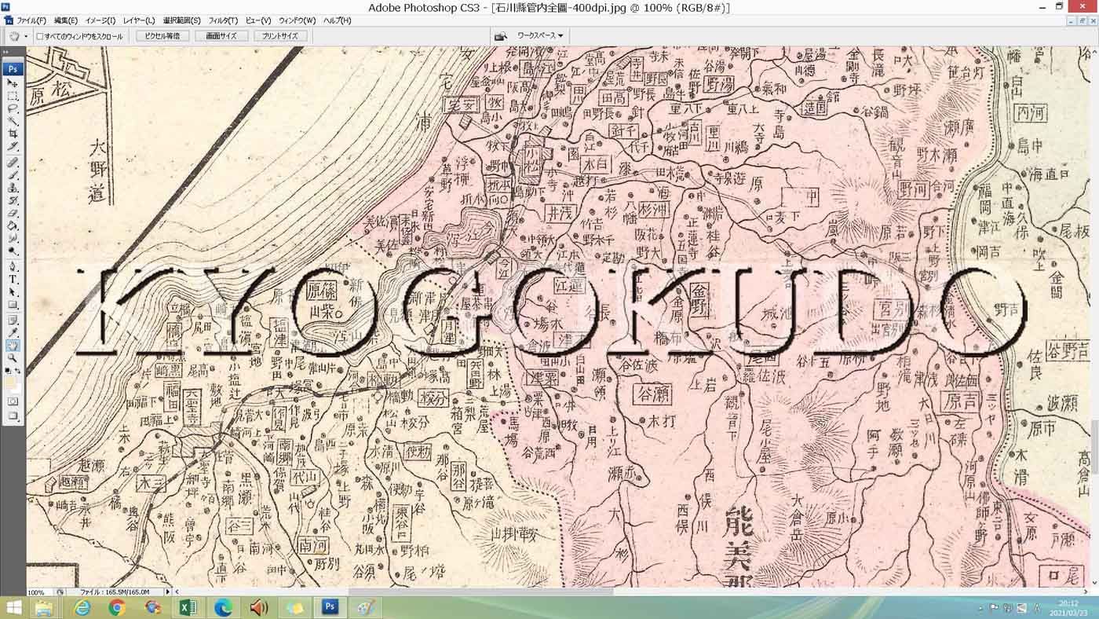Image resolution: width=1099 pixels, height=619 pixels.
Task: Click the Go to Bridge icon
Action: 499,36
